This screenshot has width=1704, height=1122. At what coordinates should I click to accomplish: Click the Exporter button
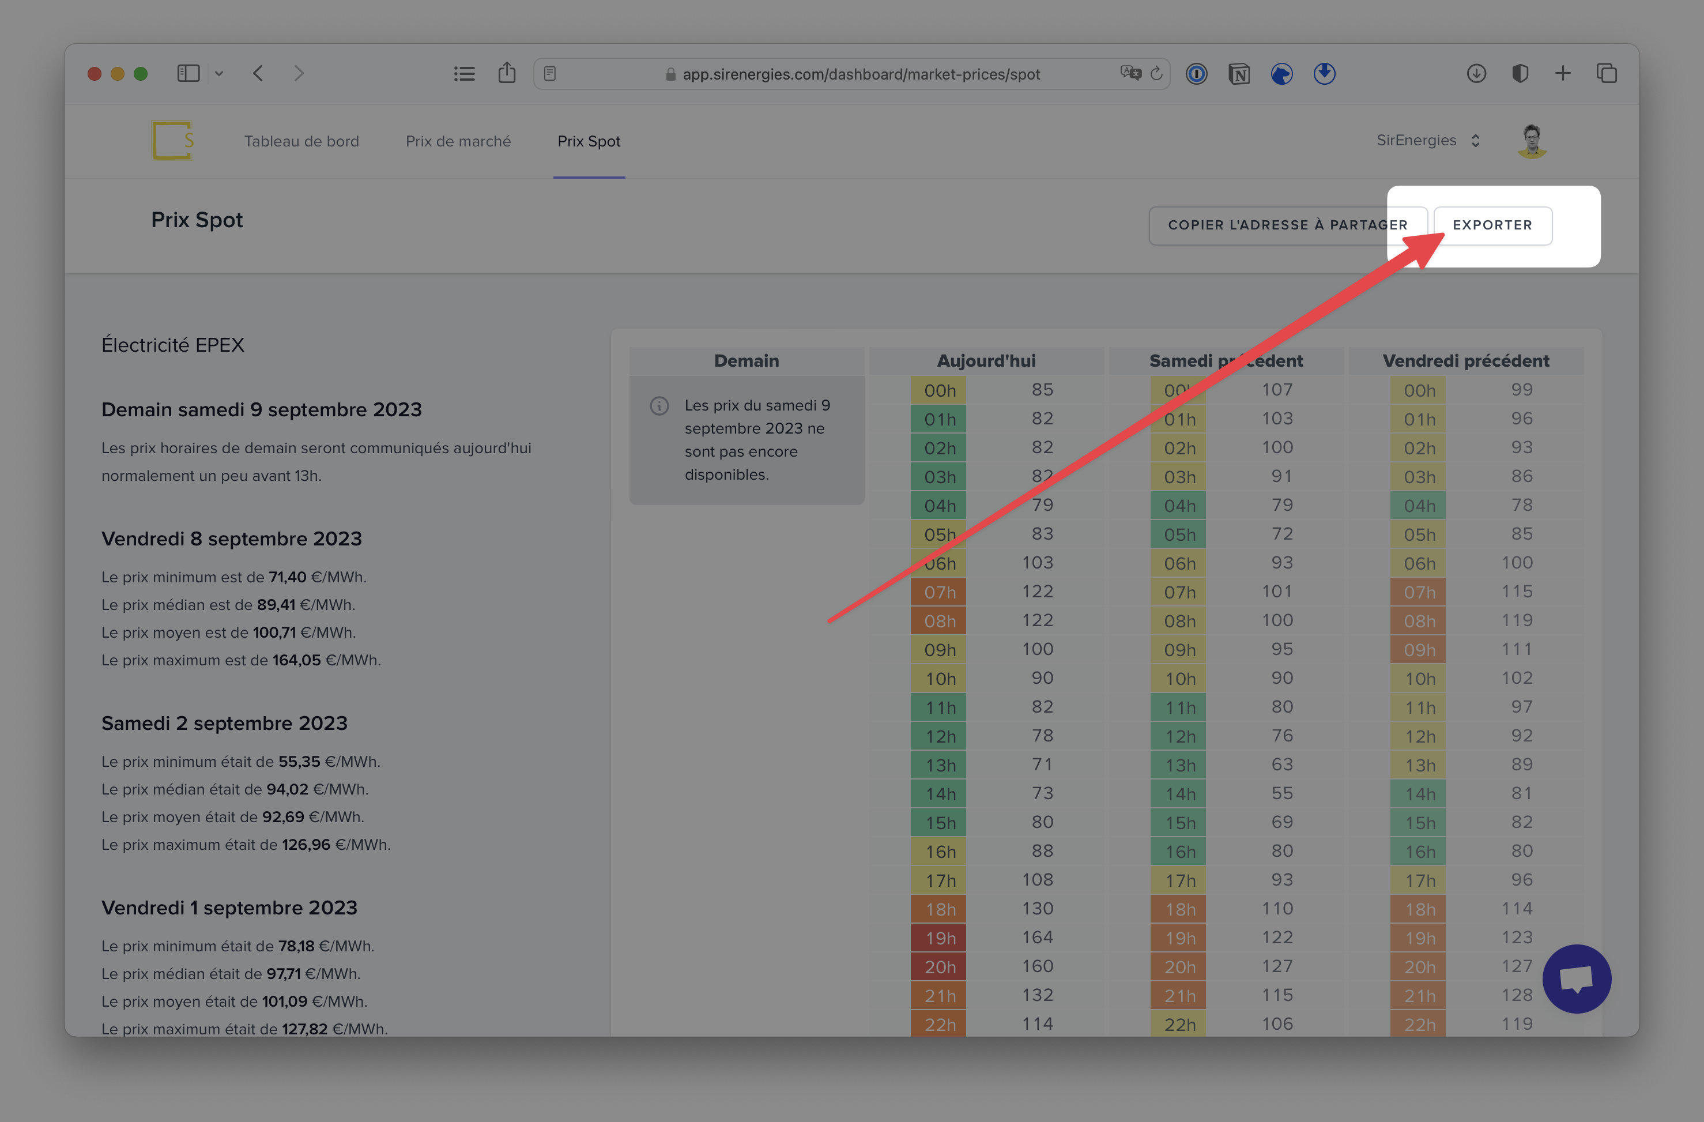[1492, 225]
